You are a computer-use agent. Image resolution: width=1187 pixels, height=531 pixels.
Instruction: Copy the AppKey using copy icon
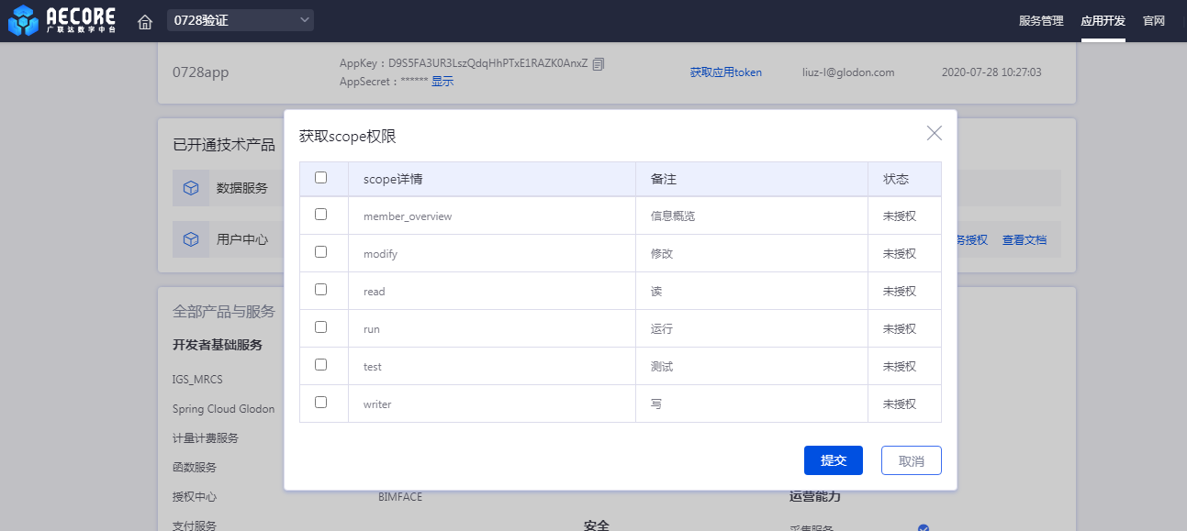[599, 64]
